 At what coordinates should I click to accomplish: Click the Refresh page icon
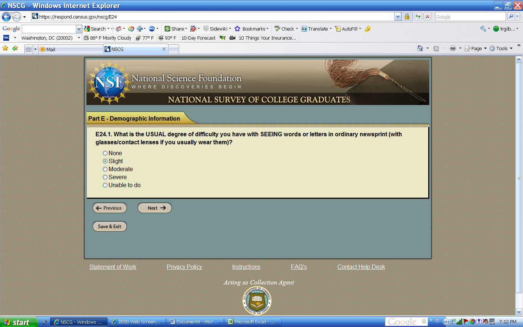tap(418, 16)
